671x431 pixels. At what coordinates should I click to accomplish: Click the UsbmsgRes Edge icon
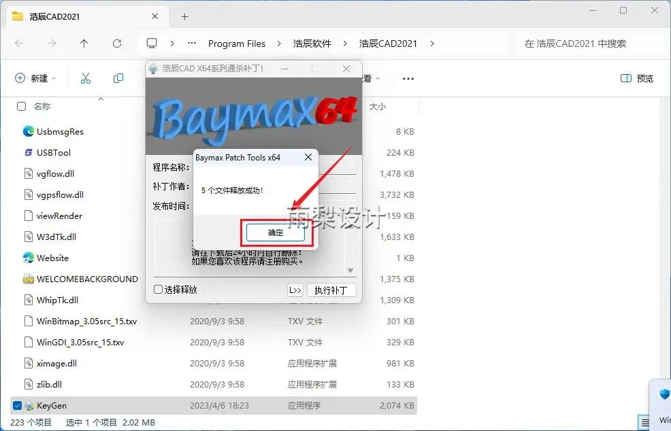(29, 131)
